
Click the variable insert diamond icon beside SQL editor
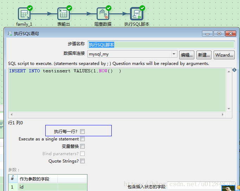(234, 70)
